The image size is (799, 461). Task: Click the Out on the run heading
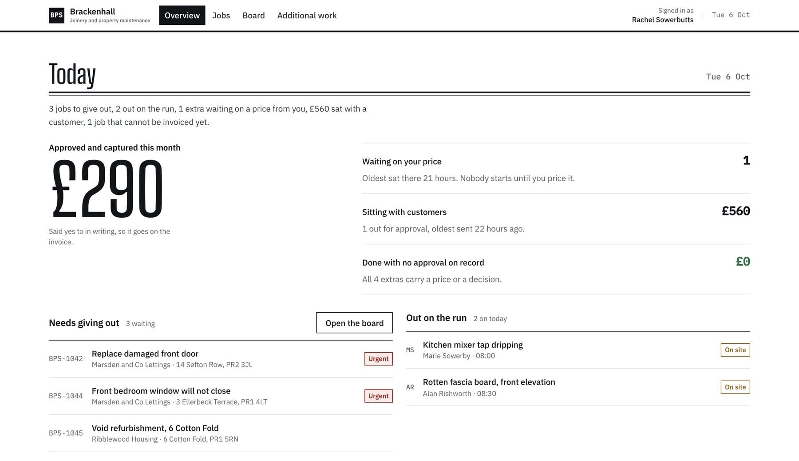436,318
